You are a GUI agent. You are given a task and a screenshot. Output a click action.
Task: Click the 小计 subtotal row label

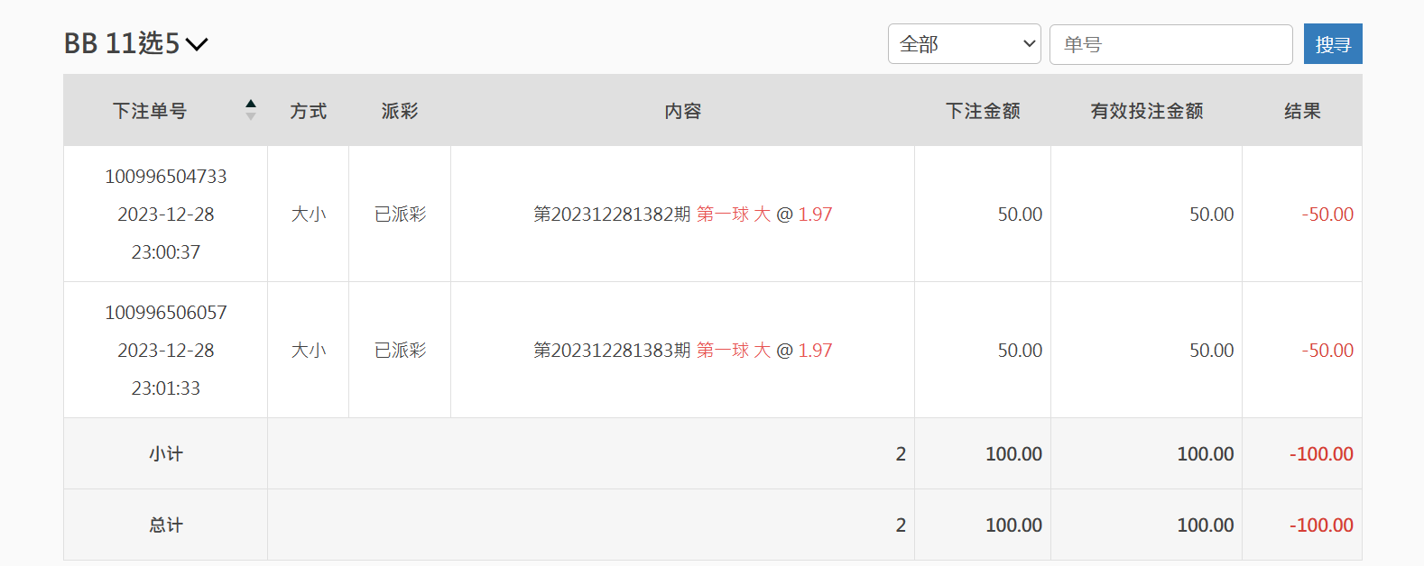(x=166, y=454)
